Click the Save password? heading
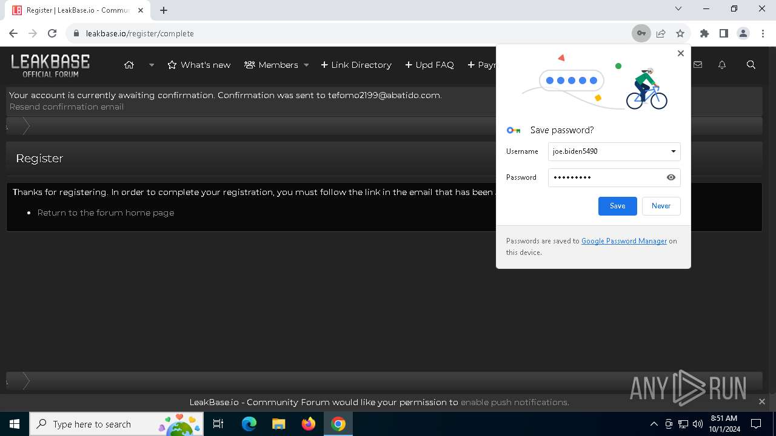776x436 pixels. pyautogui.click(x=562, y=130)
